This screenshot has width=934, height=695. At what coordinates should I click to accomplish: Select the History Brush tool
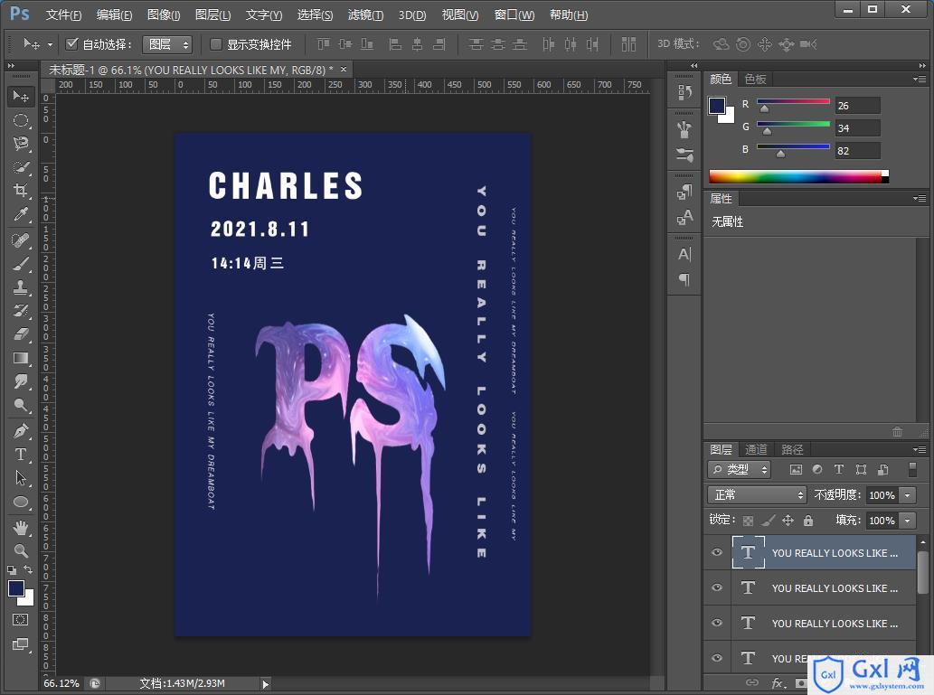pyautogui.click(x=21, y=310)
